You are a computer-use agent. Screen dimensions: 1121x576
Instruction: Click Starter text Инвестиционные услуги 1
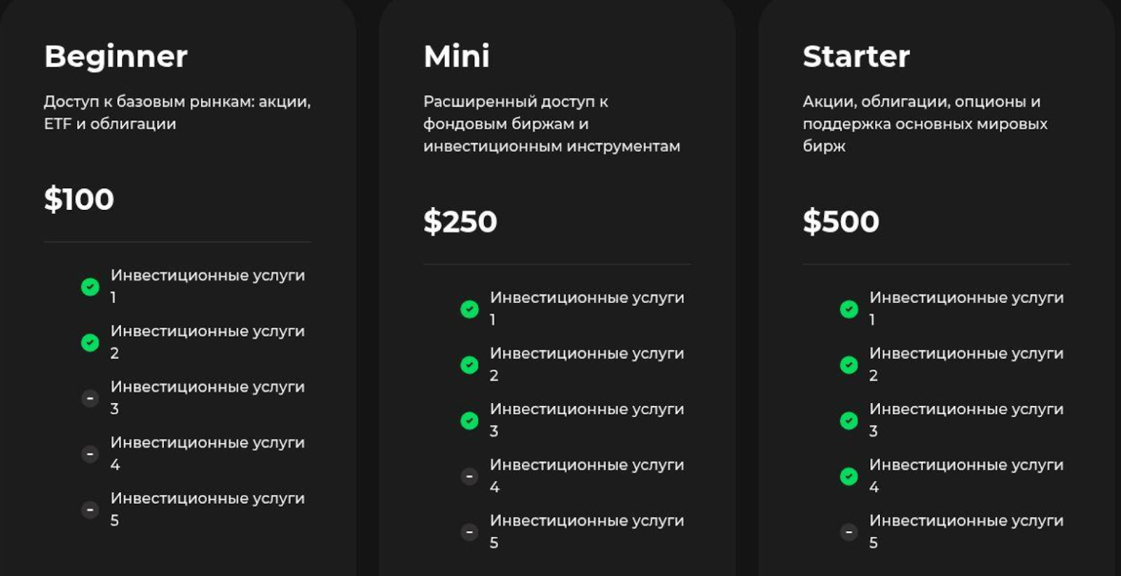coord(966,308)
